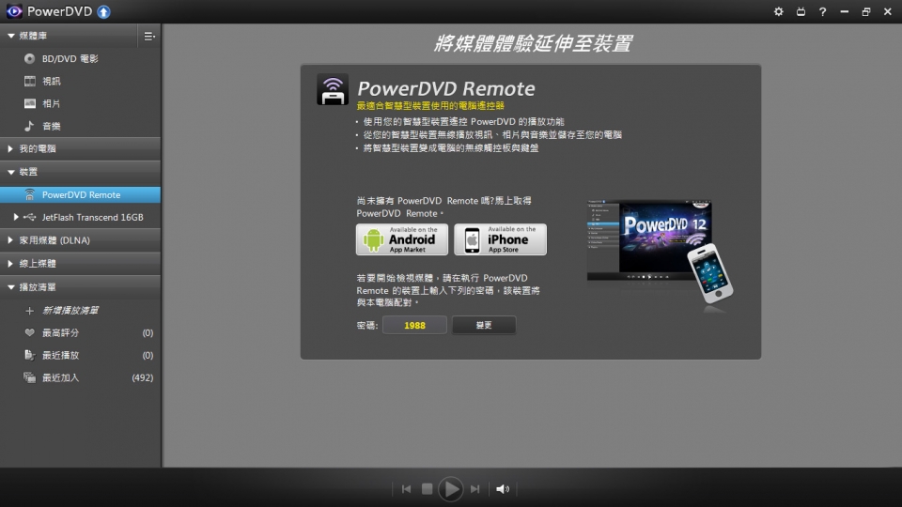Click the 最近加入 count (492)

pos(142,377)
